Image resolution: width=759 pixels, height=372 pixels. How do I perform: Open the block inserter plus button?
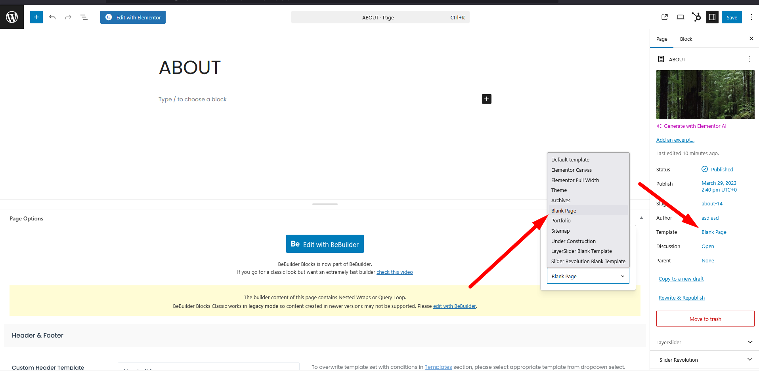point(36,17)
